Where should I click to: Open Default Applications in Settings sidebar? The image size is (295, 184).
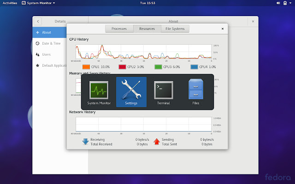(49, 65)
